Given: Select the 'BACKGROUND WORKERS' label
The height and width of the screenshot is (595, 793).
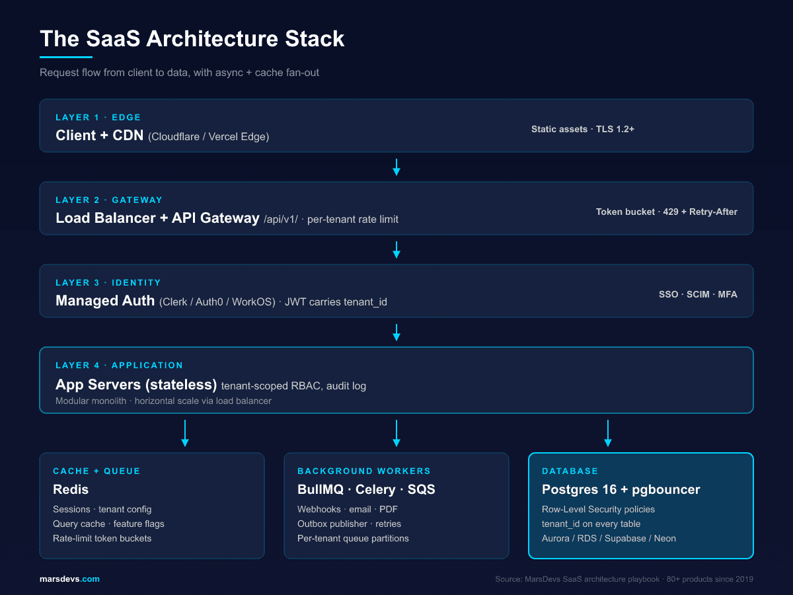Looking at the screenshot, I should (x=364, y=471).
